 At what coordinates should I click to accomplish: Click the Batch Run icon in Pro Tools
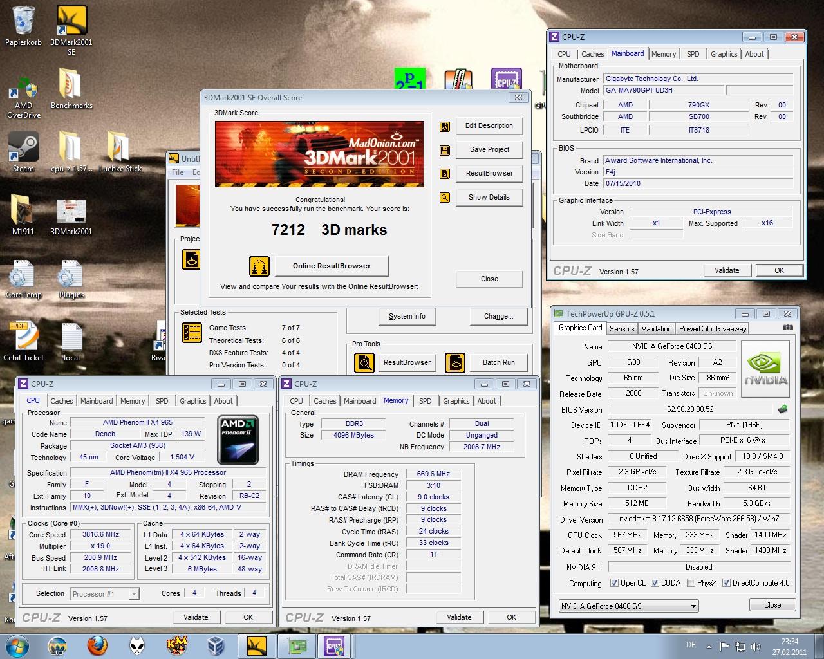coord(455,363)
